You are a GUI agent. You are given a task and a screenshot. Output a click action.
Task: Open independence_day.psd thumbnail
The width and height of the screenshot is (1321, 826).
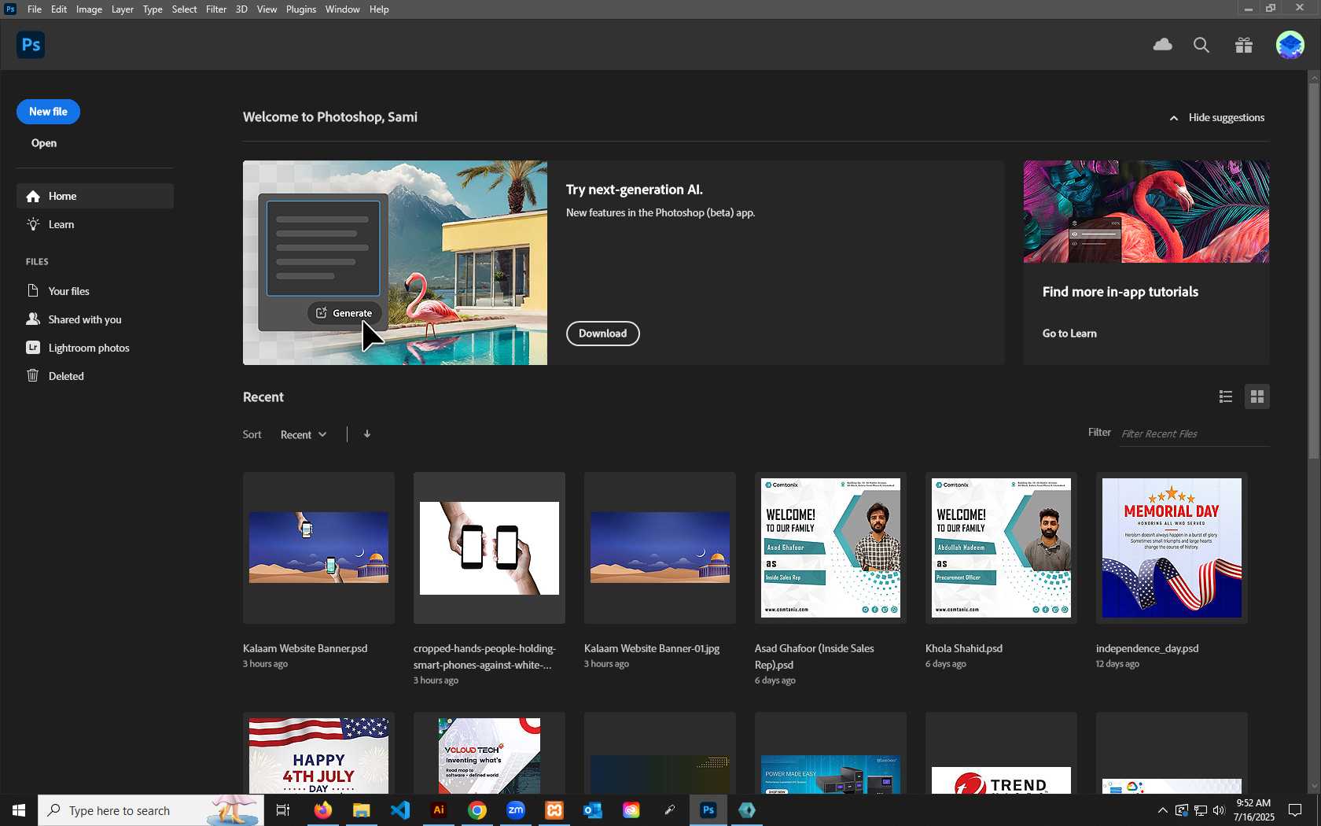coord(1172,548)
